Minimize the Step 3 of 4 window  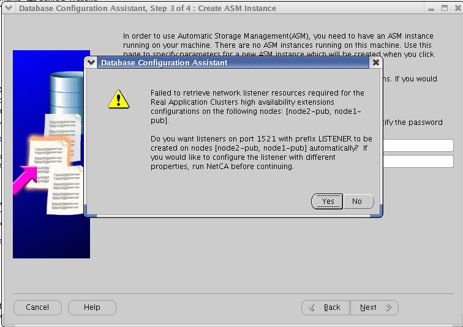pos(431,9)
